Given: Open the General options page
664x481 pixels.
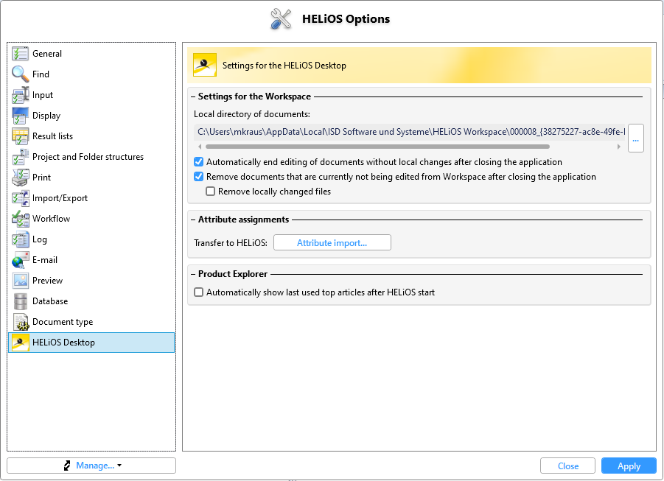Looking at the screenshot, I should coord(91,54).
